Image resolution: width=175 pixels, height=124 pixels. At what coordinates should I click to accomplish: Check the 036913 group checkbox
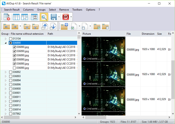10,105
